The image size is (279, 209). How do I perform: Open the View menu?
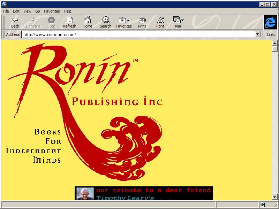tap(27, 11)
